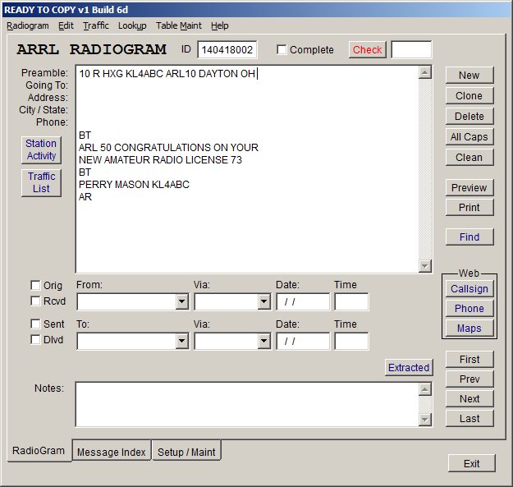Expand the To dropdown list
513x487 pixels.
click(x=182, y=342)
